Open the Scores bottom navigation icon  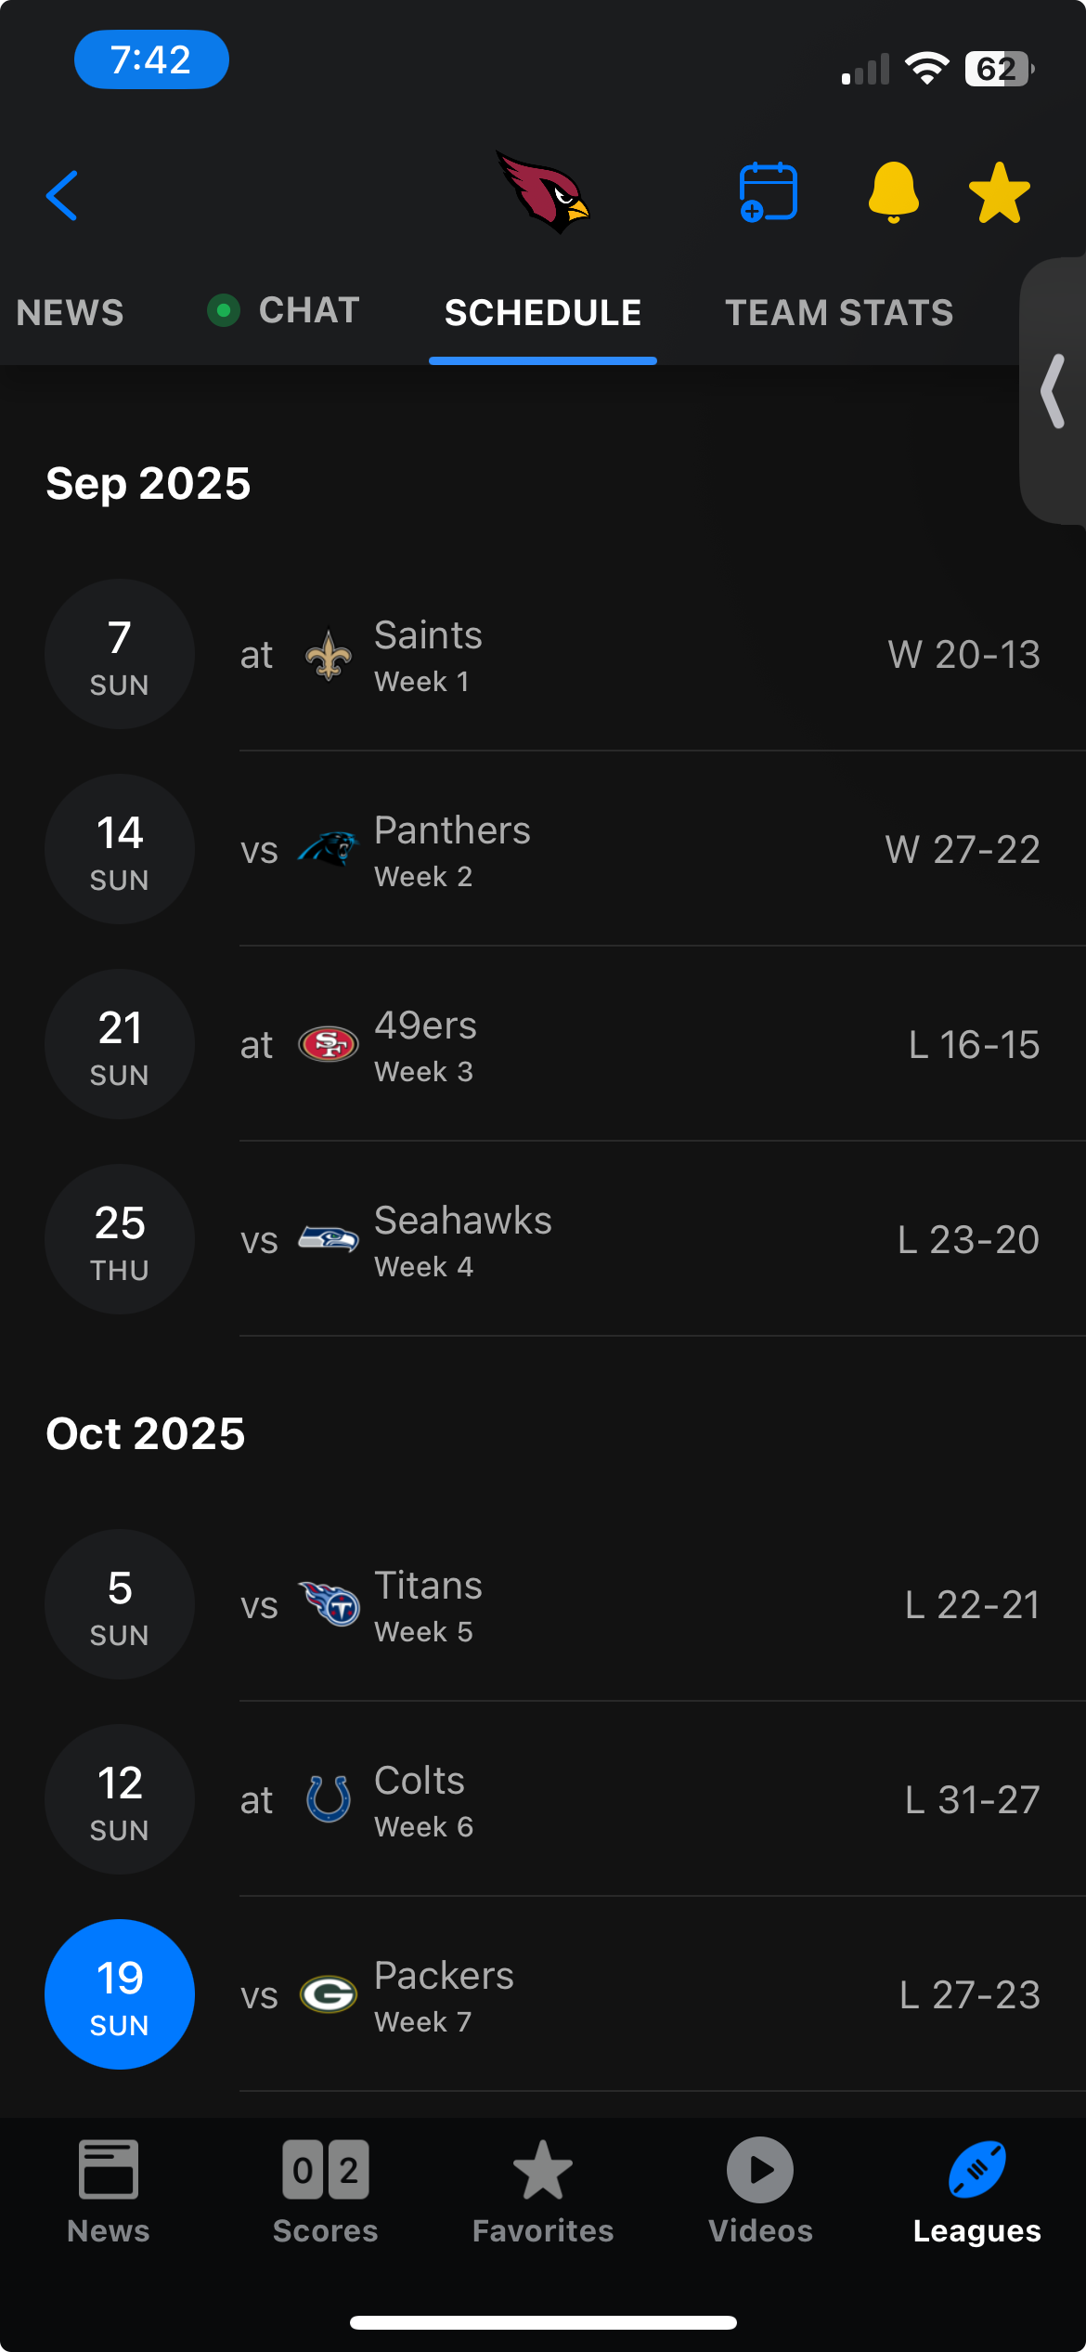point(325,2172)
